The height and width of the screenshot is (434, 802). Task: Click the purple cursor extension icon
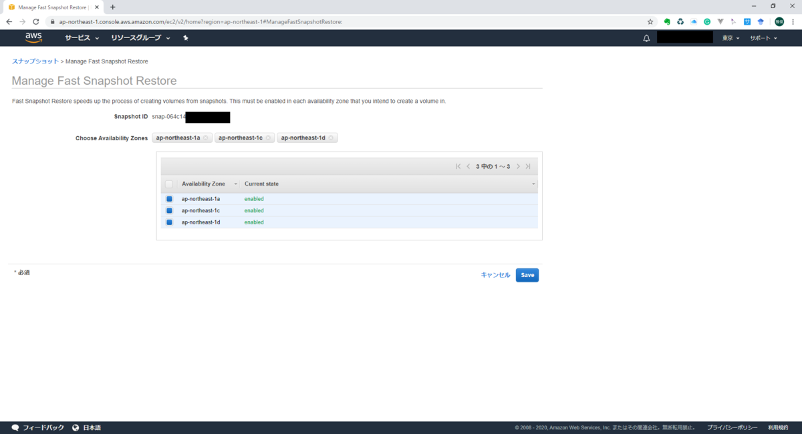click(x=734, y=21)
